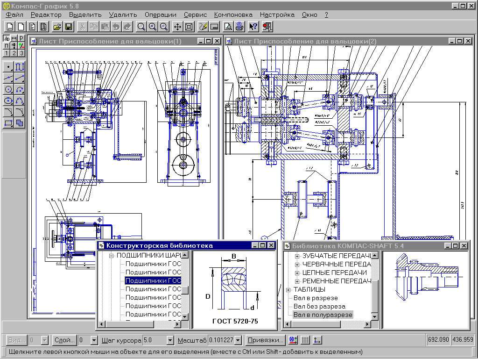Open the Операции menu
The width and height of the screenshot is (478, 359).
point(161,14)
